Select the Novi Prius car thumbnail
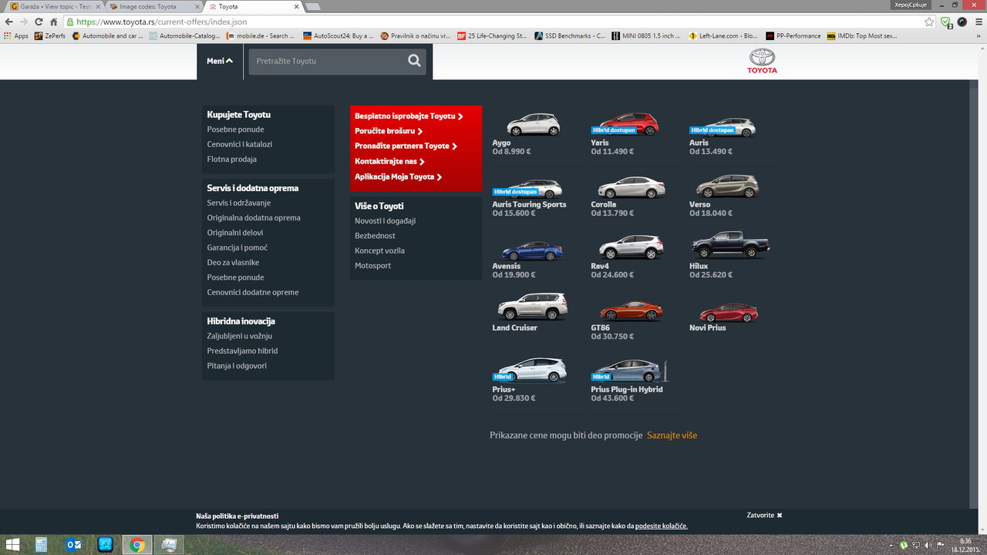The height and width of the screenshot is (555, 987). pos(729,312)
